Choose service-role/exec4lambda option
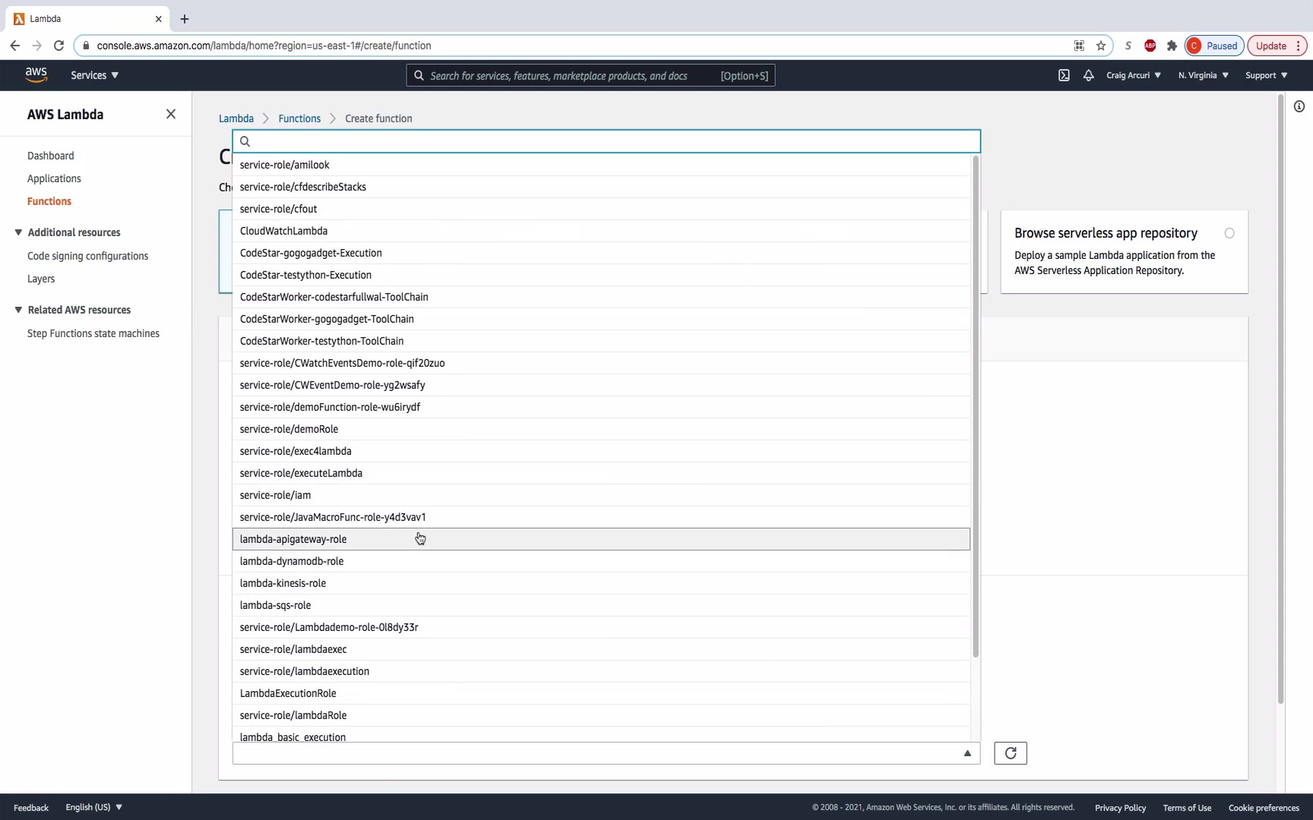This screenshot has height=820, width=1313. pyautogui.click(x=601, y=451)
